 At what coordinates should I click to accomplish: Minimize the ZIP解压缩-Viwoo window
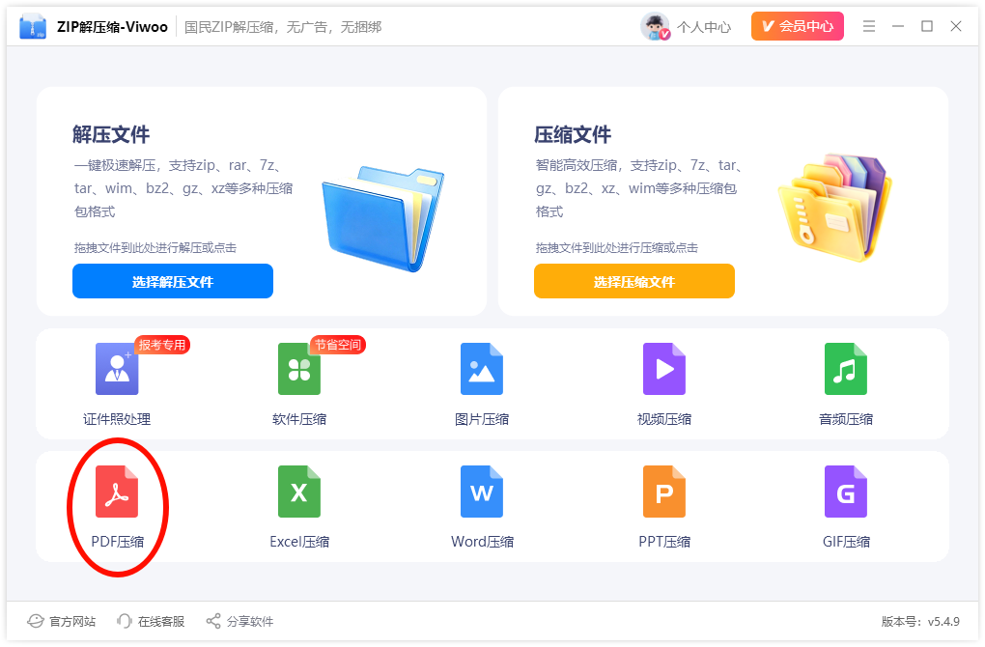pos(898,26)
